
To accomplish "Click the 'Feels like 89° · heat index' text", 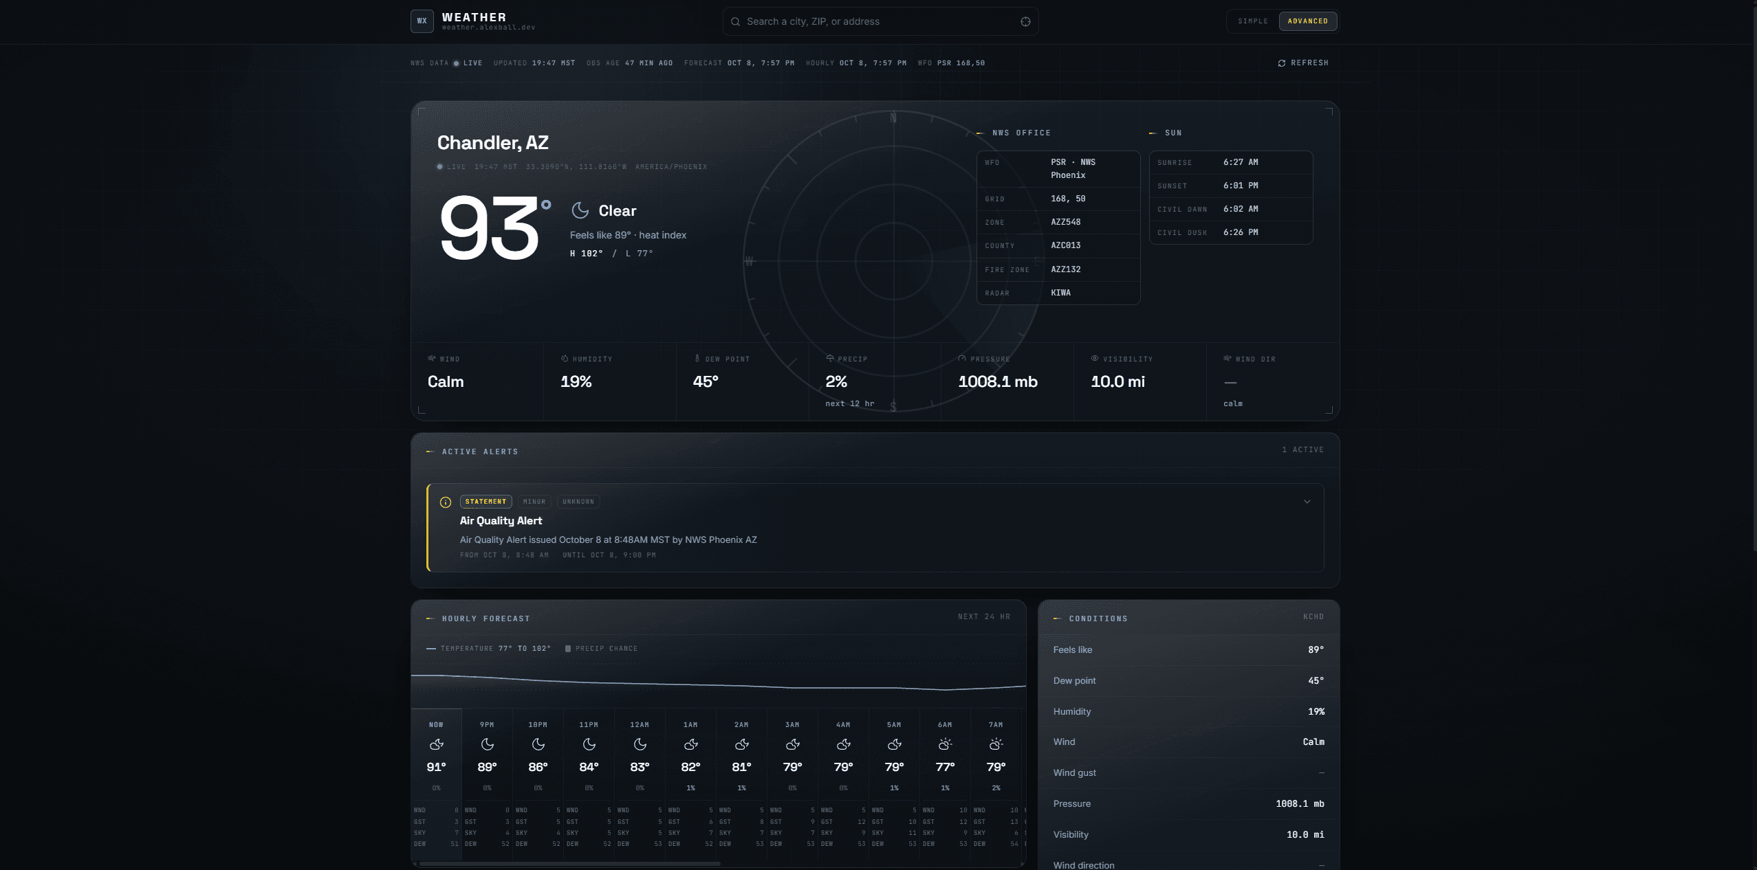I will 628,235.
